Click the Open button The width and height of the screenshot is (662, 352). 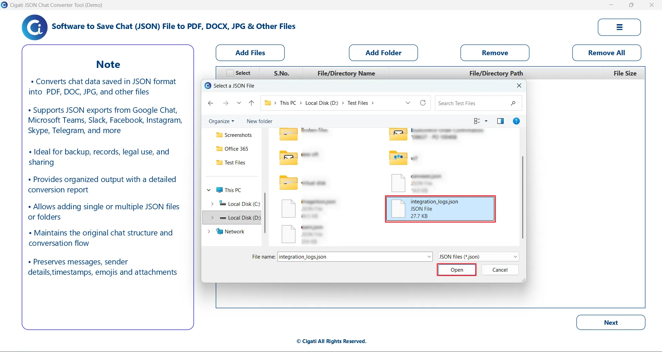[457, 270]
